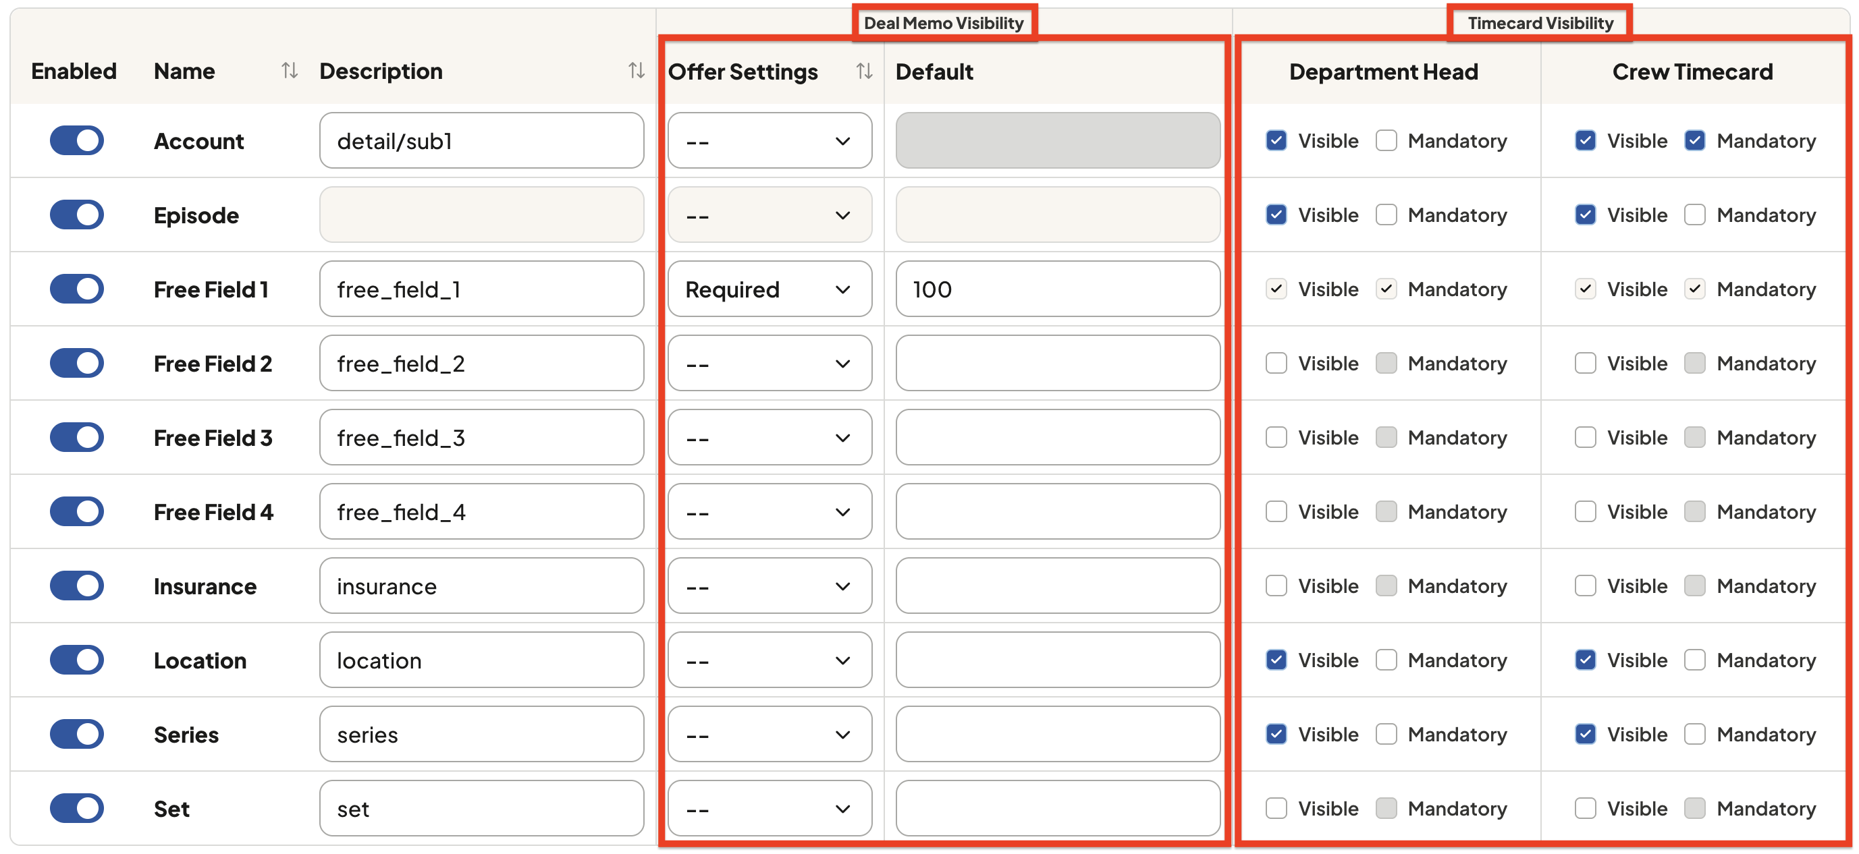1859x854 pixels.
Task: Edit the free_field_2 description field
Action: pyautogui.click(x=481, y=363)
